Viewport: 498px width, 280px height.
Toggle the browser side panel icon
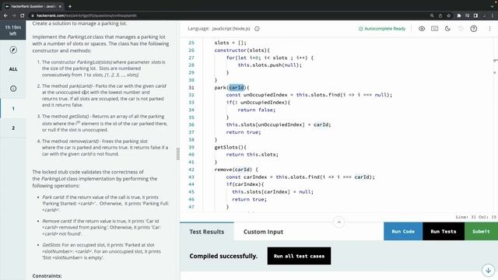(x=475, y=16)
